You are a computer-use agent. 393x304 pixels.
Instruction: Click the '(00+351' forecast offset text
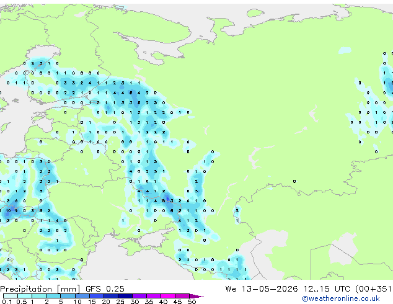(373, 289)
